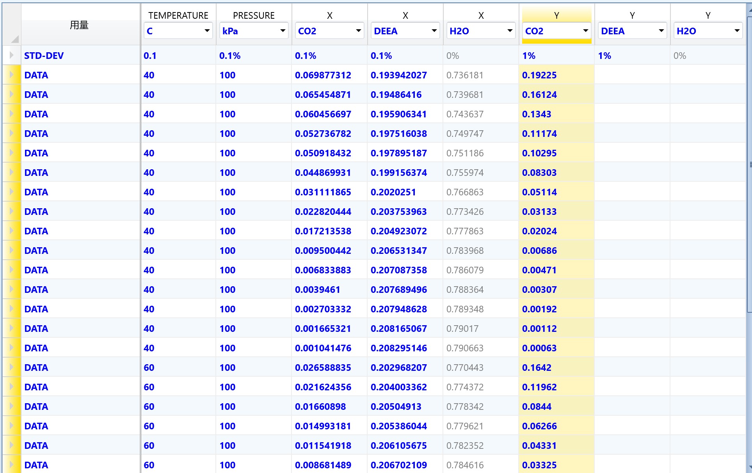Click the STD-DEV row label
The image size is (752, 473).
[44, 56]
